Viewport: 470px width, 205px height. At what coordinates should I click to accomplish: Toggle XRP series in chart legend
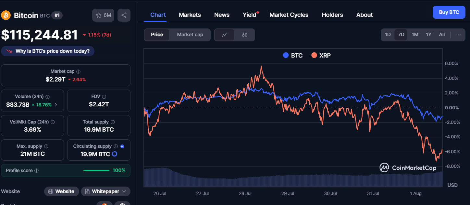click(321, 55)
